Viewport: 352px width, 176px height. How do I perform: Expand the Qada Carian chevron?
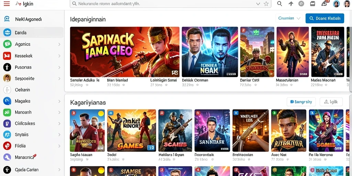click(x=59, y=170)
